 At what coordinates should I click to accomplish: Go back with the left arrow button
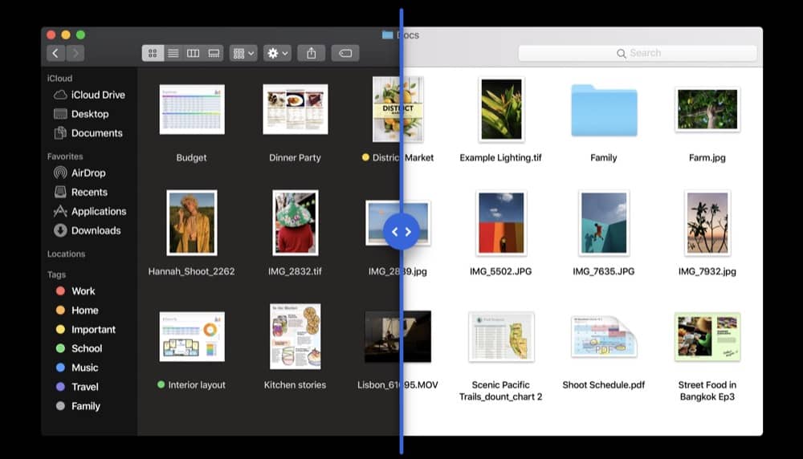pyautogui.click(x=56, y=53)
